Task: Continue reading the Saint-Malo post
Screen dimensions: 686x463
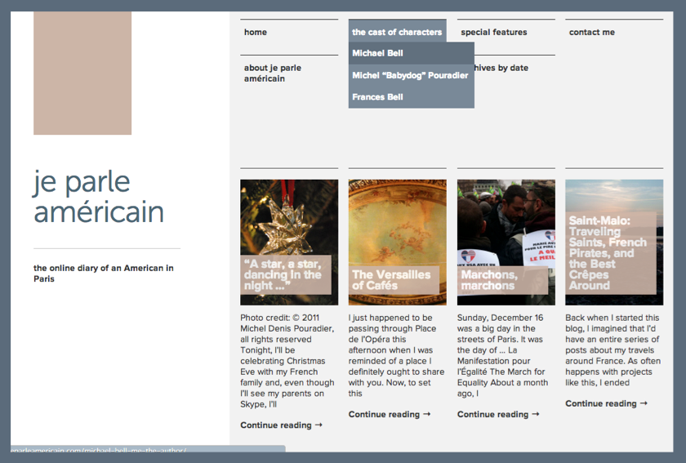Action: click(x=606, y=403)
